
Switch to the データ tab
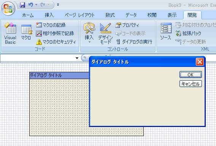click(131, 15)
